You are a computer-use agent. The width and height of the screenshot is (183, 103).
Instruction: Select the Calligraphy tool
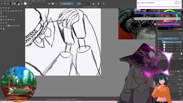[9, 8]
